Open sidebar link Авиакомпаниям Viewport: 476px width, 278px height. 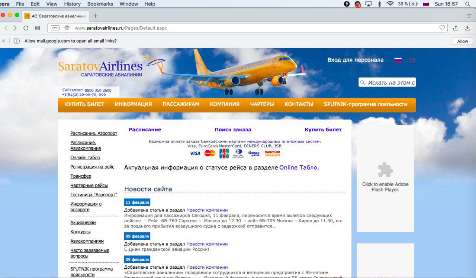click(87, 241)
